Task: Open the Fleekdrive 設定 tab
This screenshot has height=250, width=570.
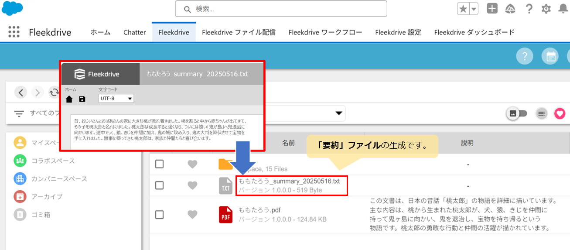Action: click(398, 32)
